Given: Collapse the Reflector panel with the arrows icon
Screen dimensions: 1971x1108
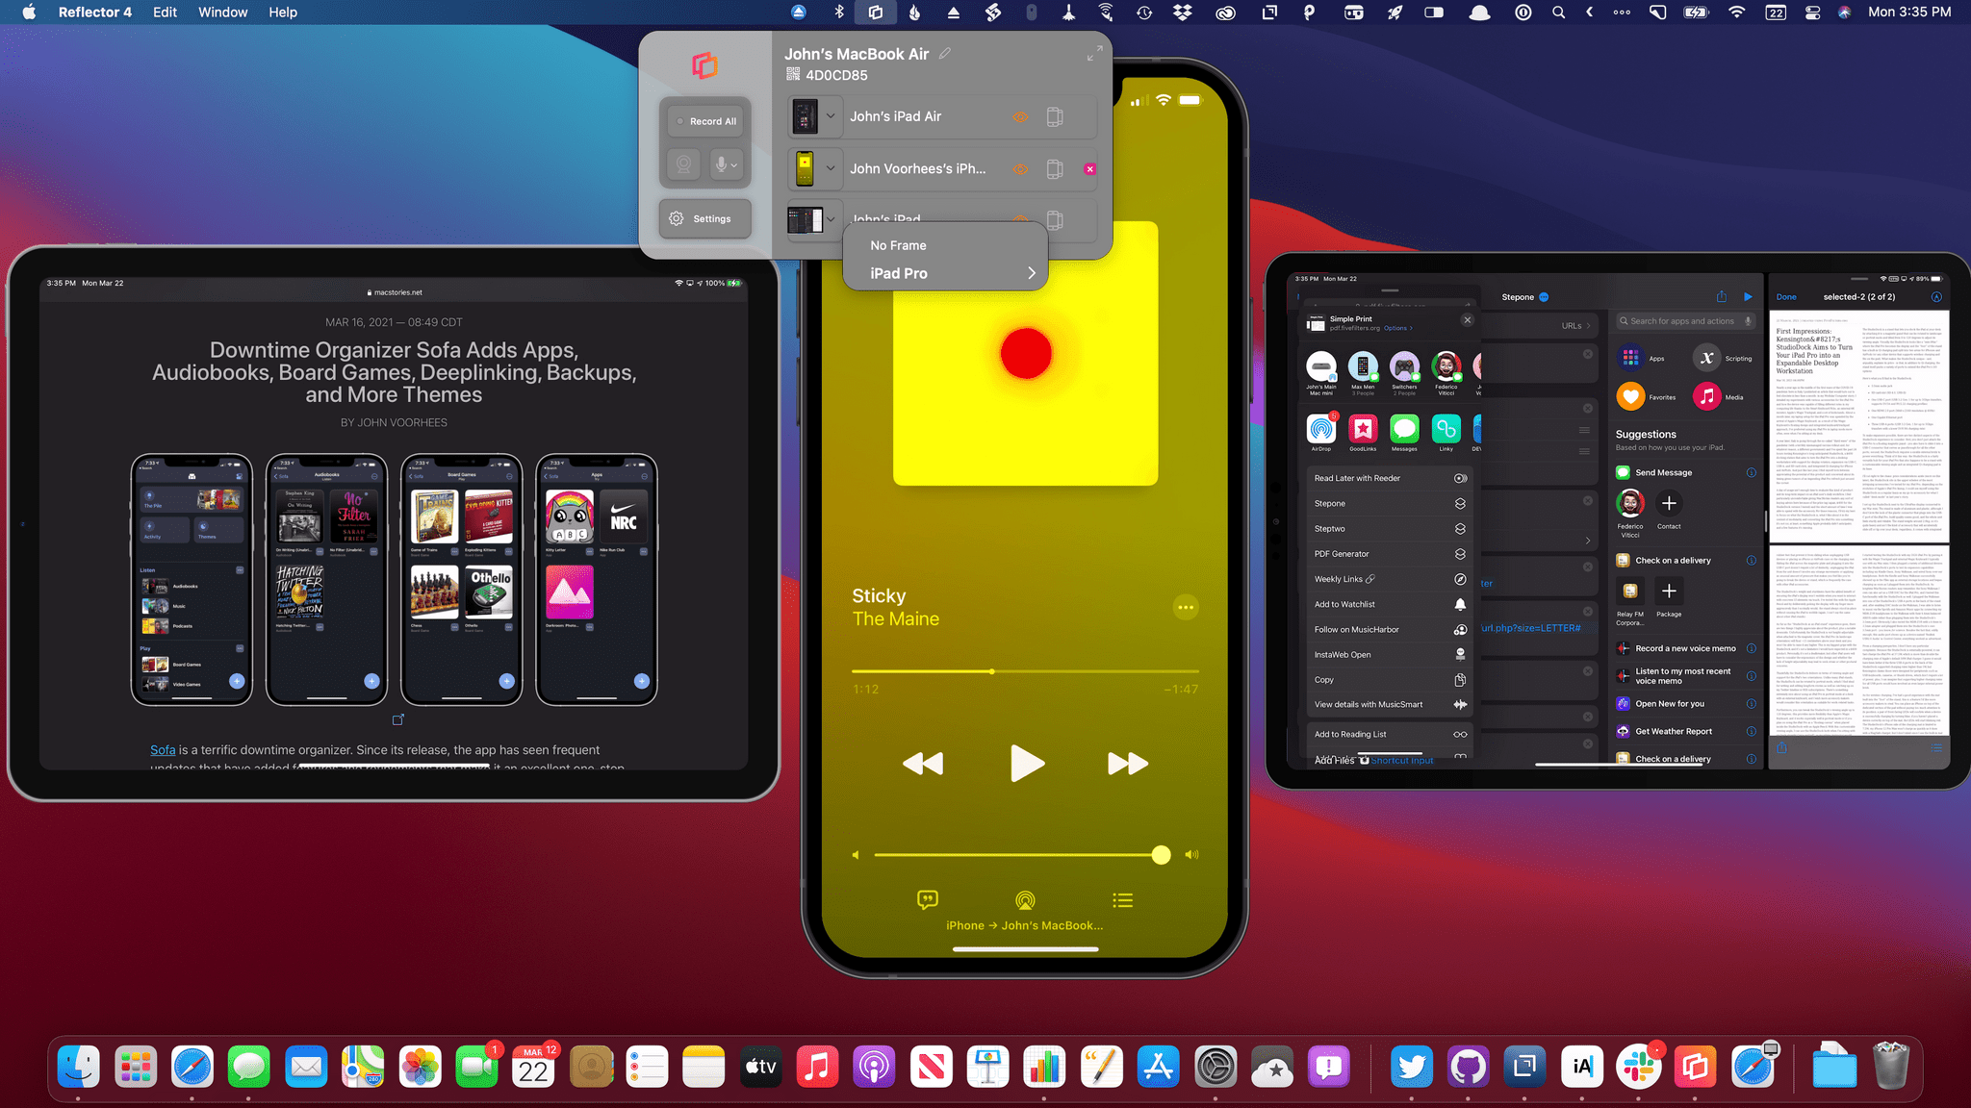Looking at the screenshot, I should point(1094,55).
